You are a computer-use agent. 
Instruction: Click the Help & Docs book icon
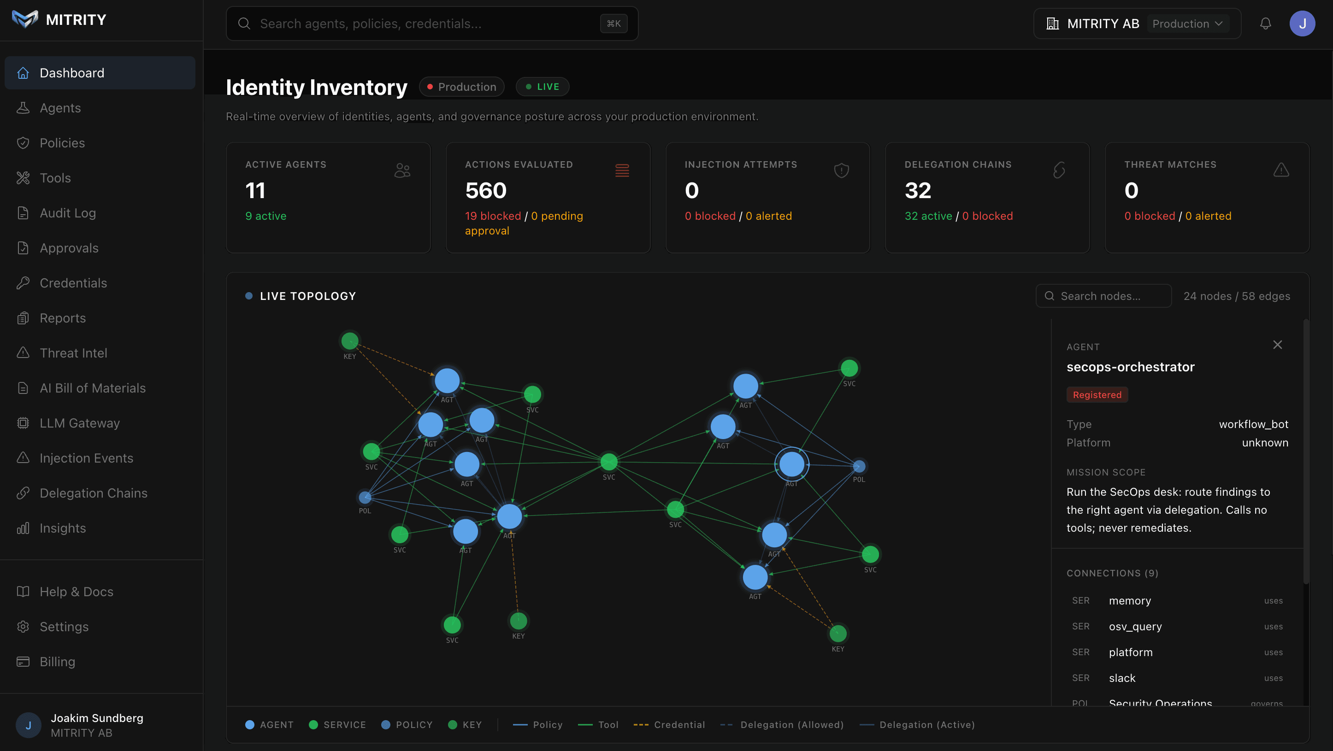click(x=23, y=592)
